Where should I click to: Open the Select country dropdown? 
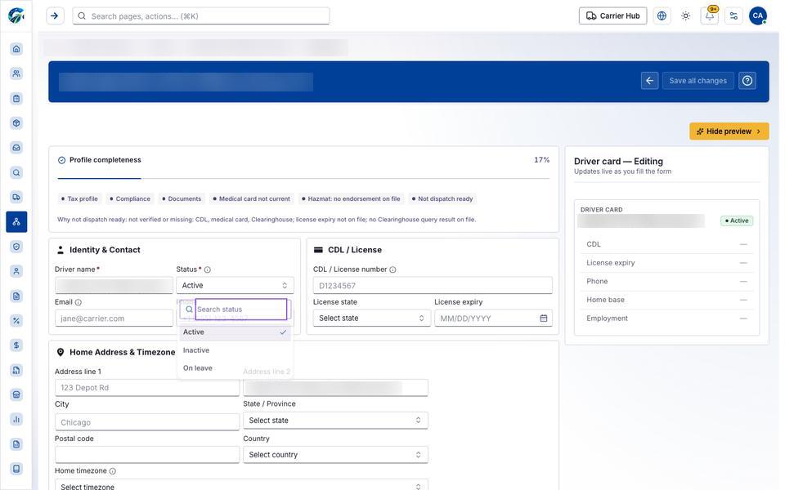(x=335, y=455)
